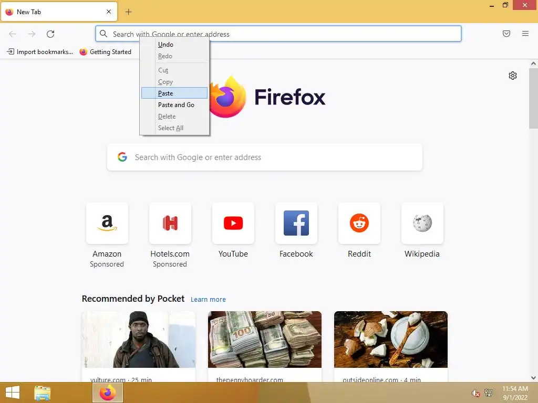Click the Learn more Pocket link
The height and width of the screenshot is (403, 538).
pos(208,299)
